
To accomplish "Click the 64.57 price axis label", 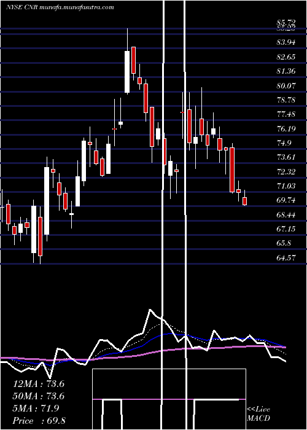I will click(286, 258).
